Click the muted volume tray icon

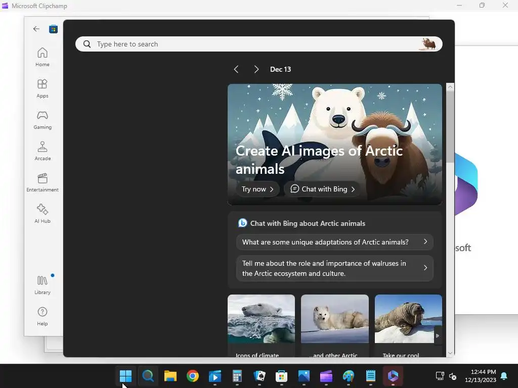pyautogui.click(x=453, y=376)
